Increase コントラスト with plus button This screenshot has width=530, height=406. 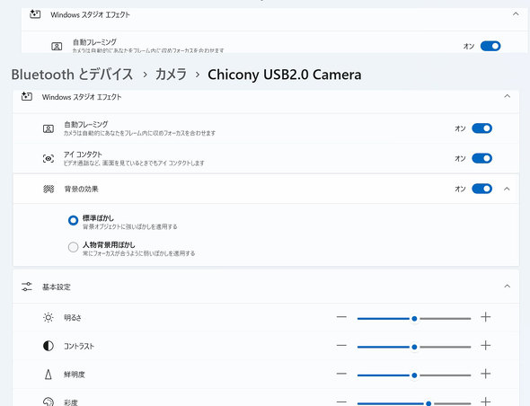click(485, 346)
